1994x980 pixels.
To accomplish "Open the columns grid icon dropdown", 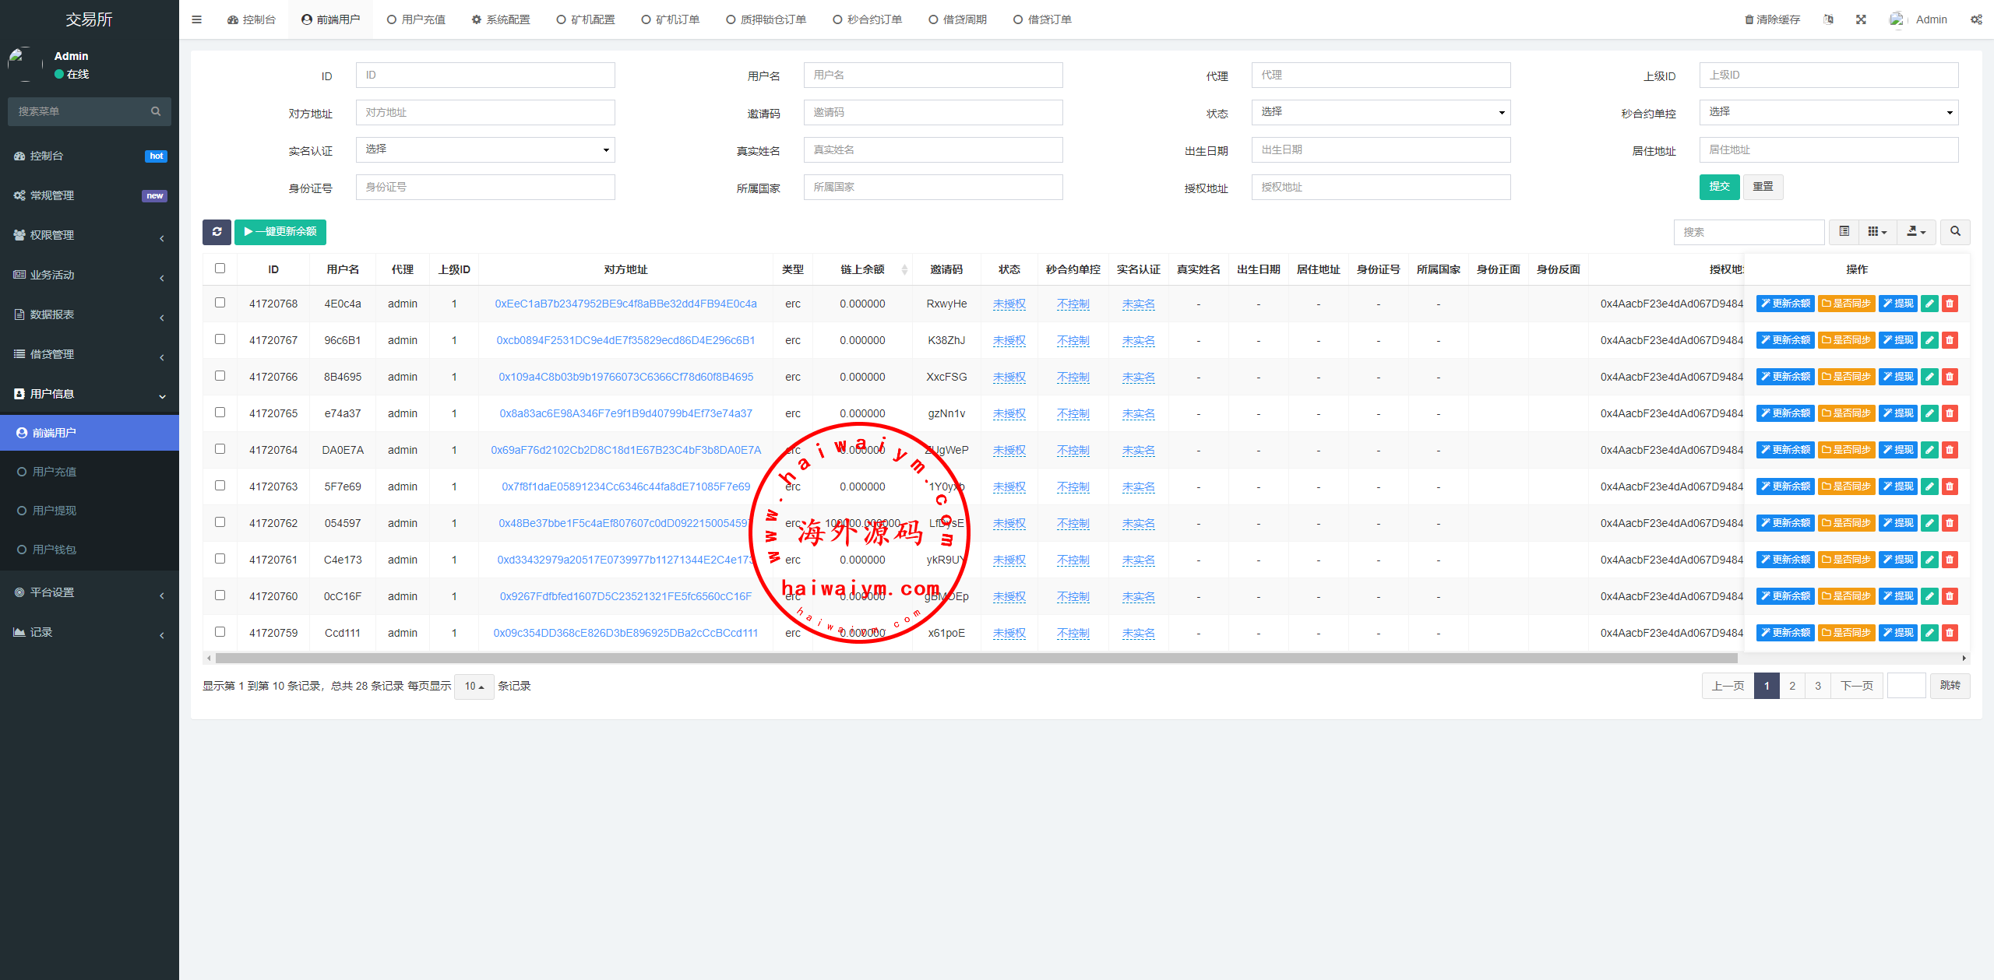I will tap(1877, 232).
